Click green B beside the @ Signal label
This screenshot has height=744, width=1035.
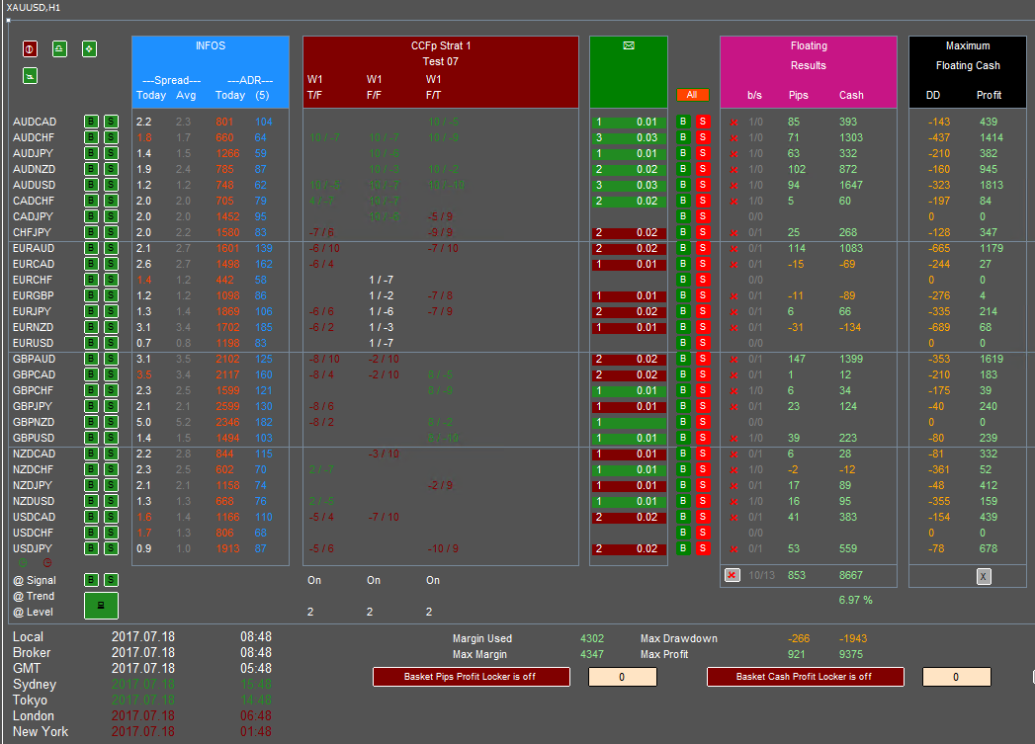point(91,580)
